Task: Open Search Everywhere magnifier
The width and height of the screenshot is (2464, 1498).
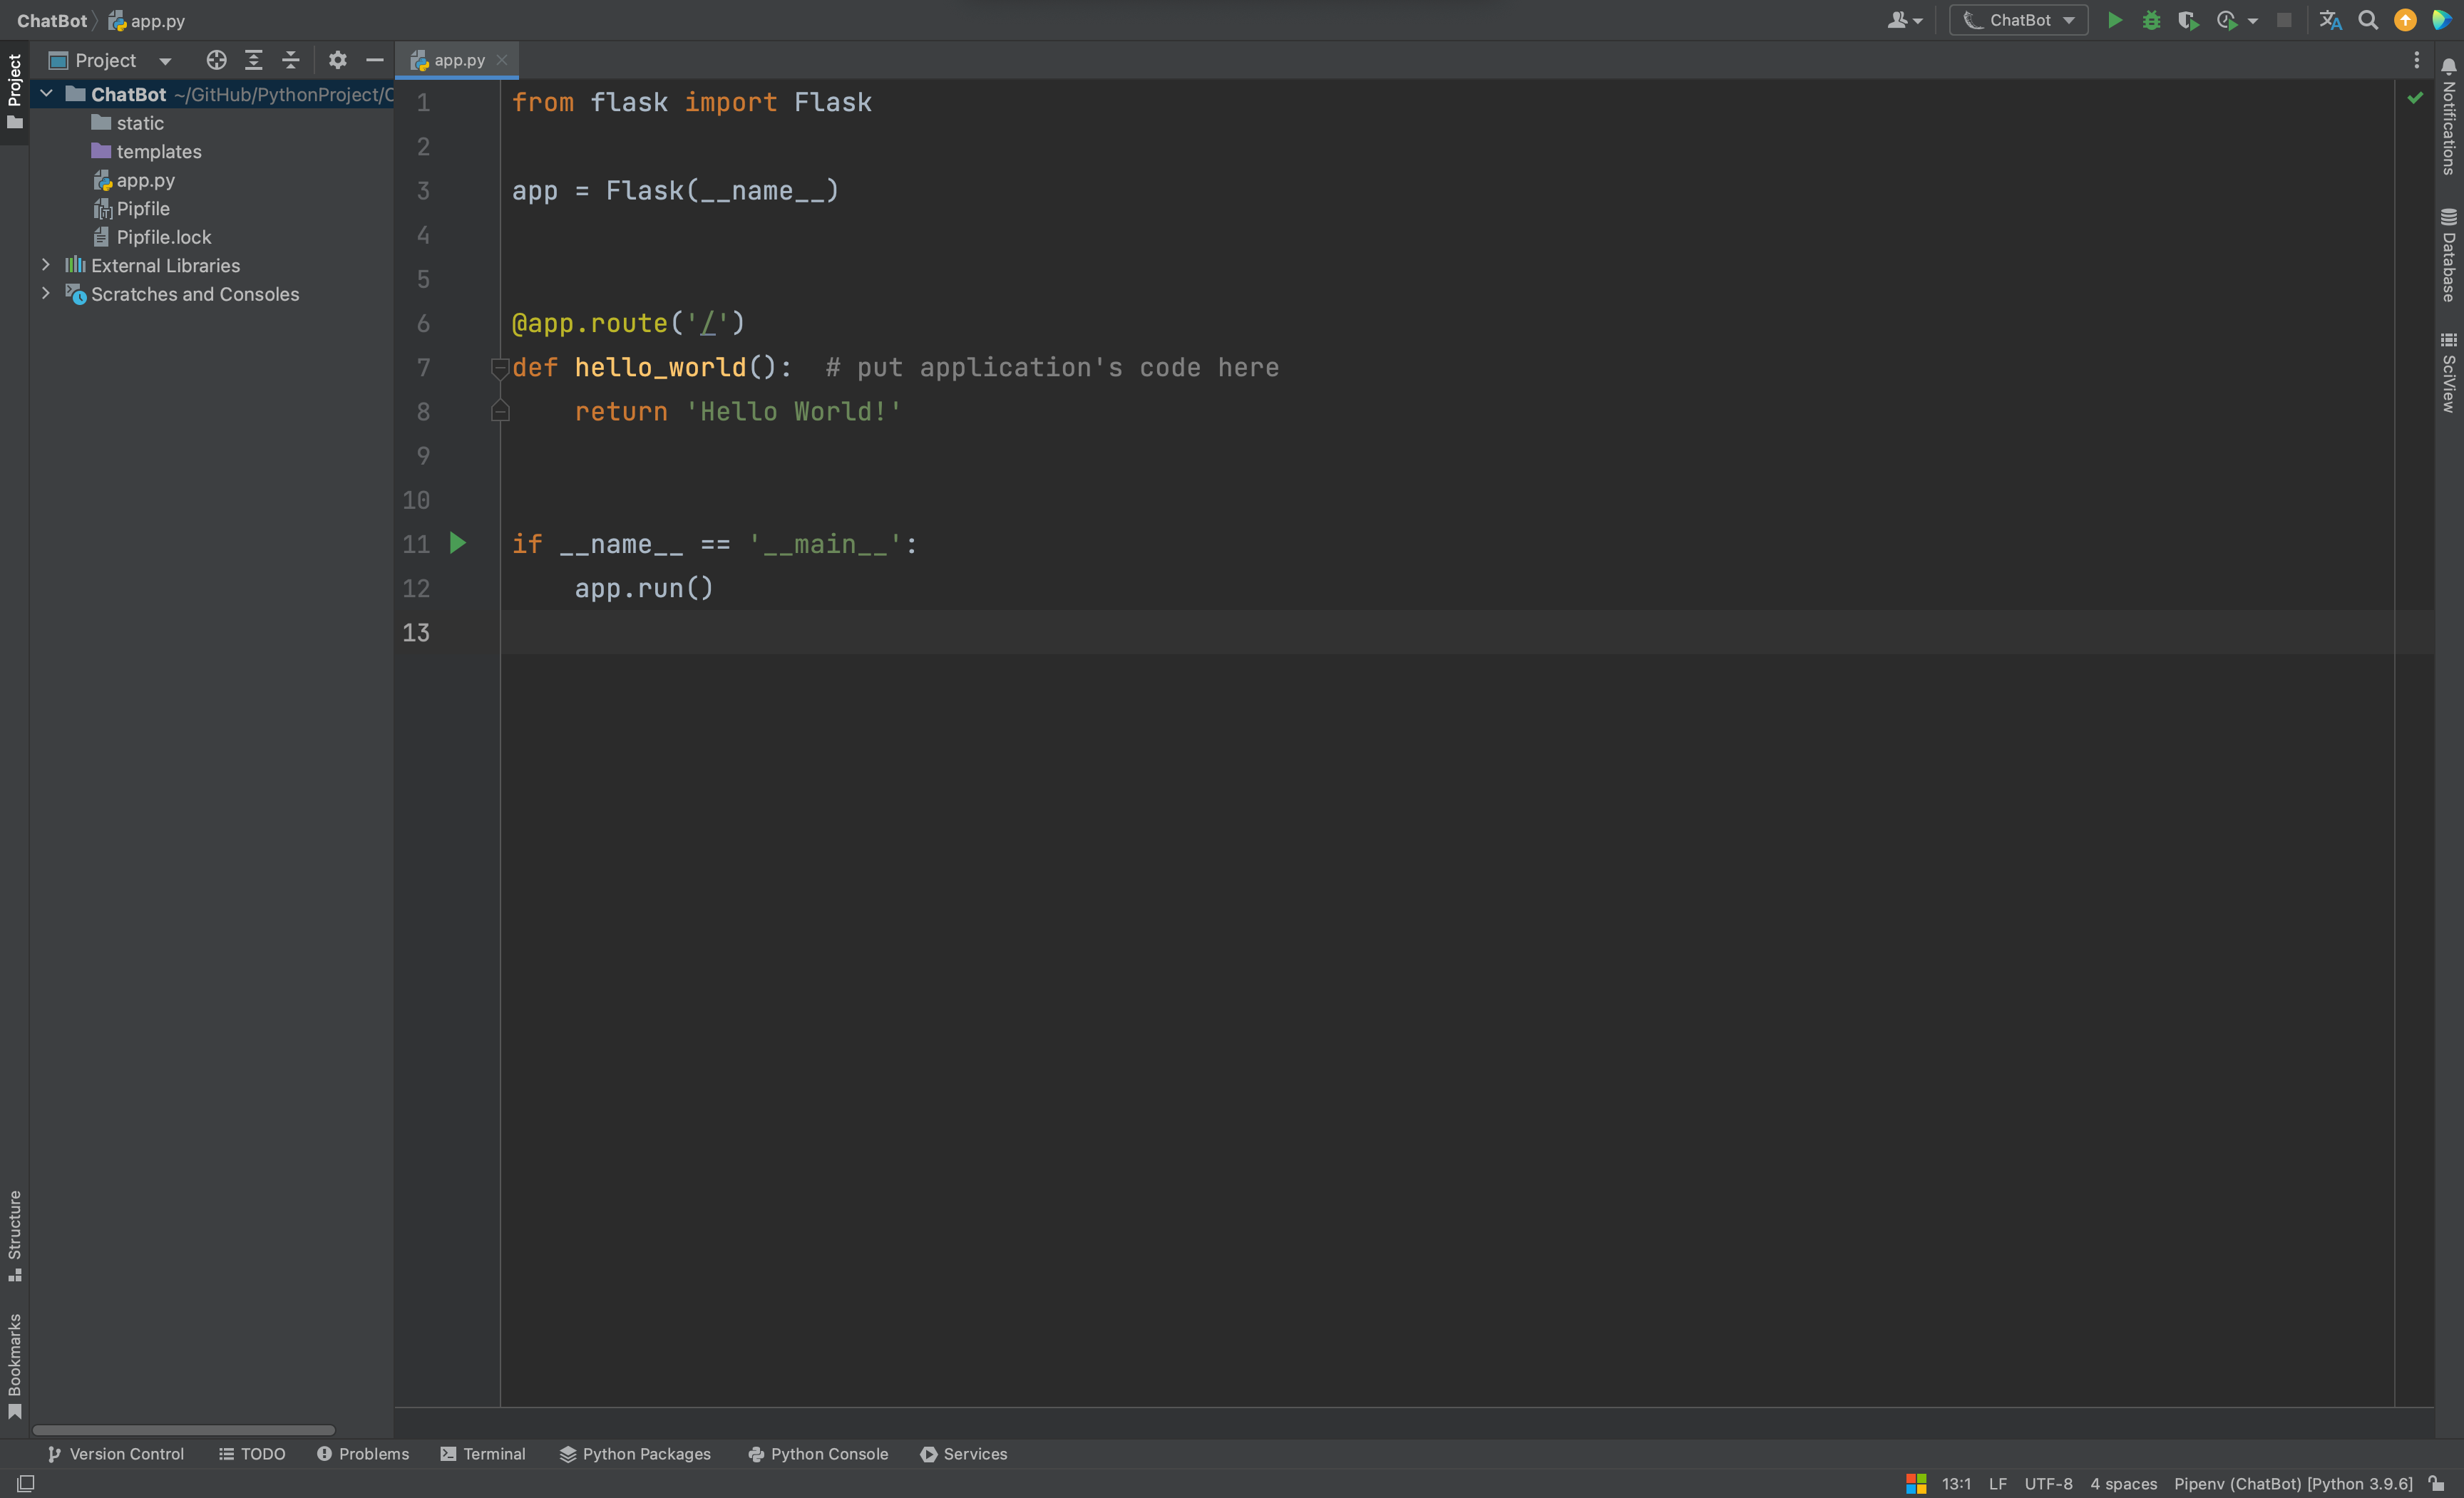Action: [2368, 20]
